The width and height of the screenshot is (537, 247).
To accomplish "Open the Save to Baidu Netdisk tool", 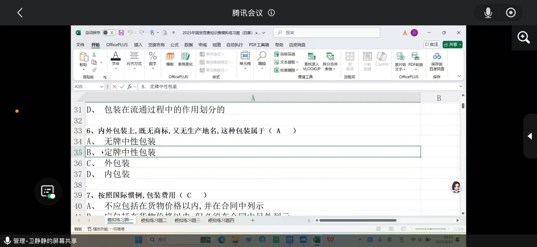I will point(437,57).
